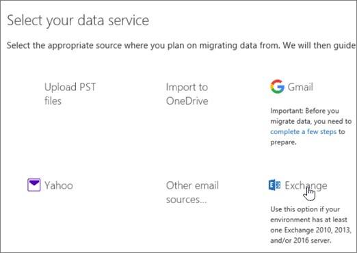Choose the Yahoo text label
Screen dimensions: 357x253
[x=59, y=185]
